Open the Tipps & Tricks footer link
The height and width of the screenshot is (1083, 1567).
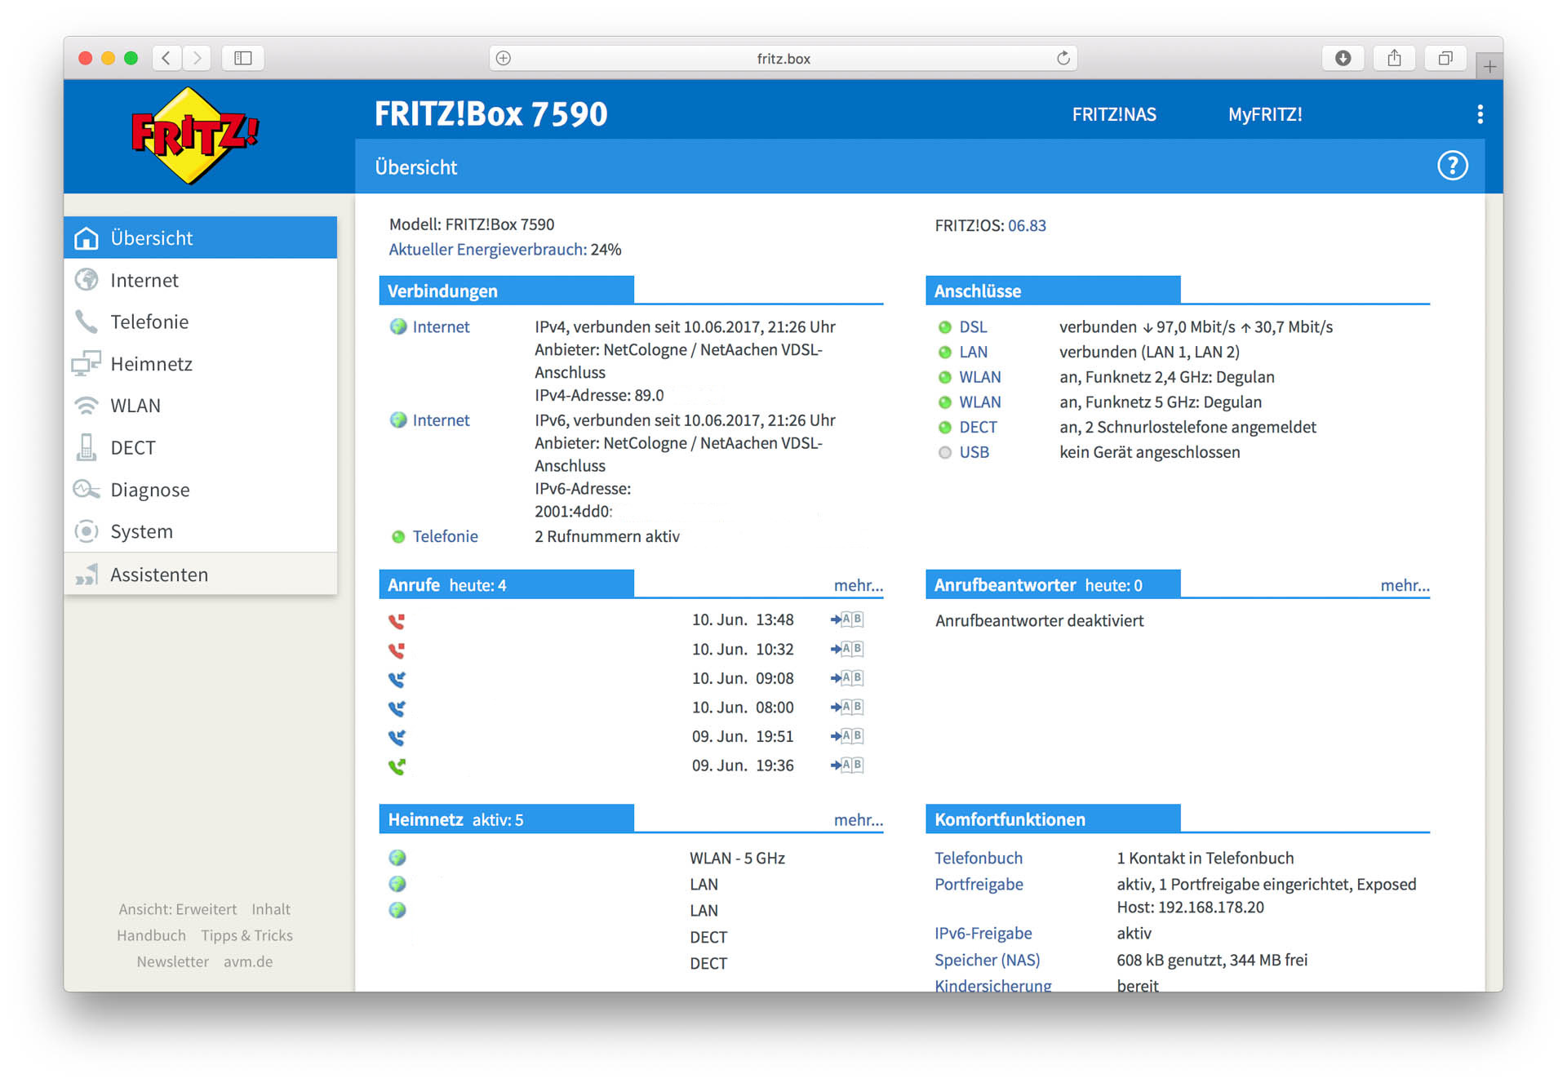click(x=246, y=935)
